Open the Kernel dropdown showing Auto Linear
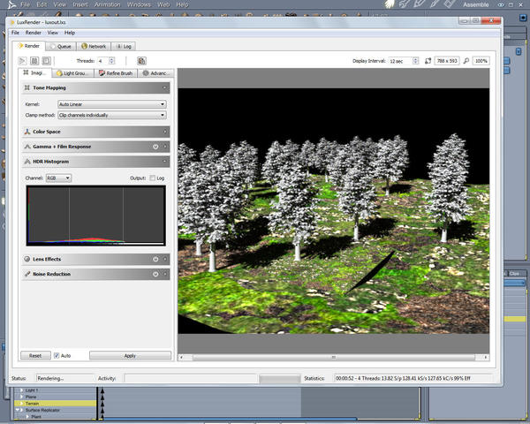 [106, 104]
